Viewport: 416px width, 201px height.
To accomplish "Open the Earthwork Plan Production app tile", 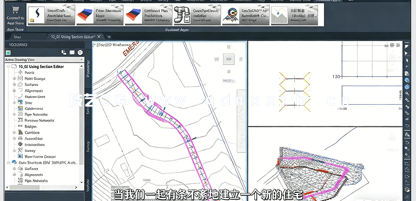I will [x=148, y=15].
